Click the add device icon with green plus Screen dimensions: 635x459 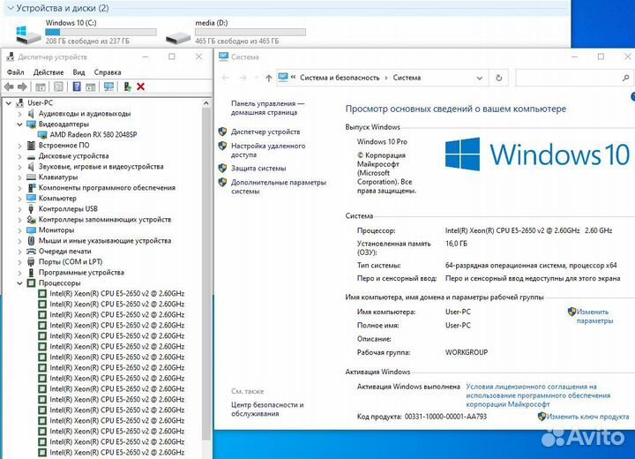128,87
